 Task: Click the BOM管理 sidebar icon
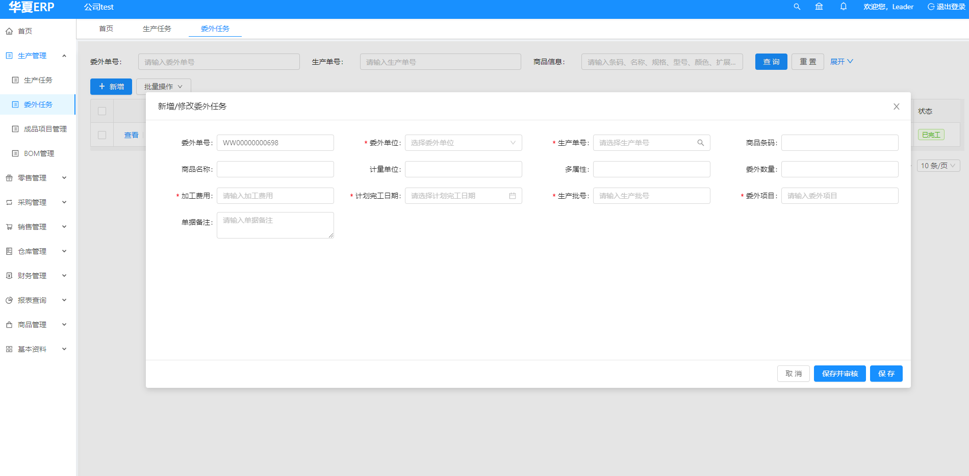click(x=15, y=153)
